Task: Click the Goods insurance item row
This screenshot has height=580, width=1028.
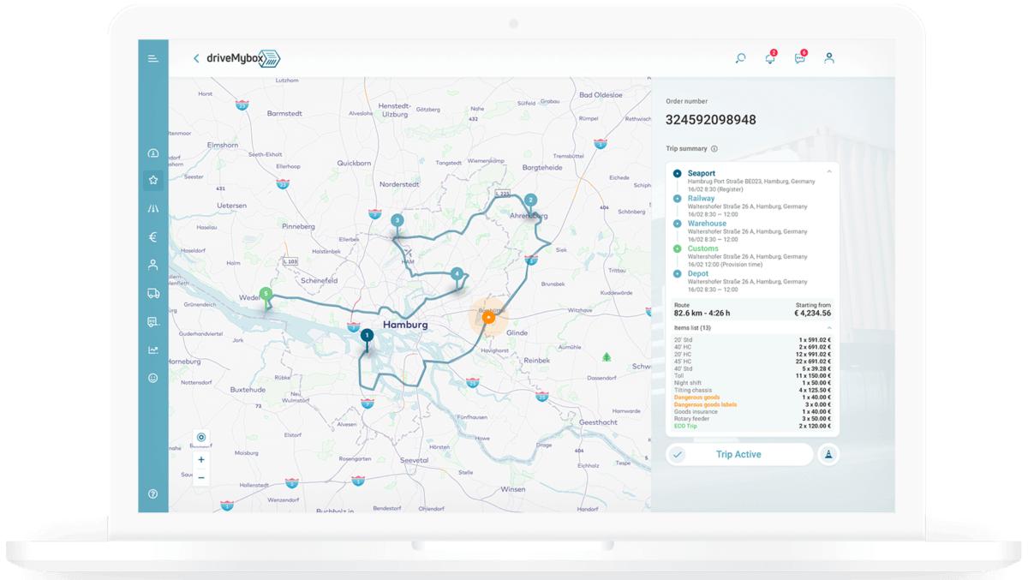Action: (752, 412)
